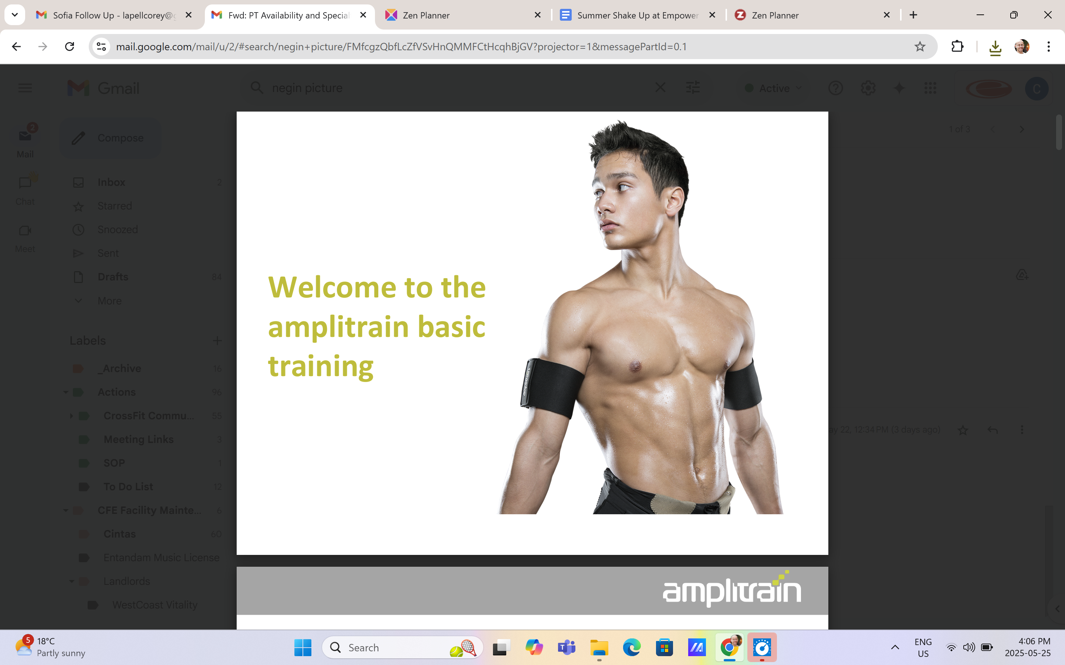Image resolution: width=1065 pixels, height=665 pixels.
Task: Click the Add to Drive icon
Action: tap(1022, 274)
